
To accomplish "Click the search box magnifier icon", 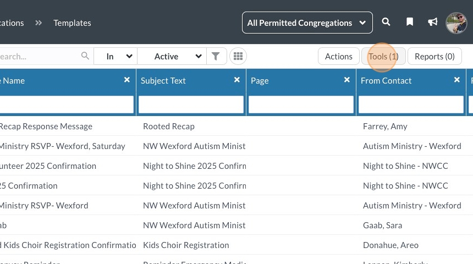I will [x=85, y=56].
